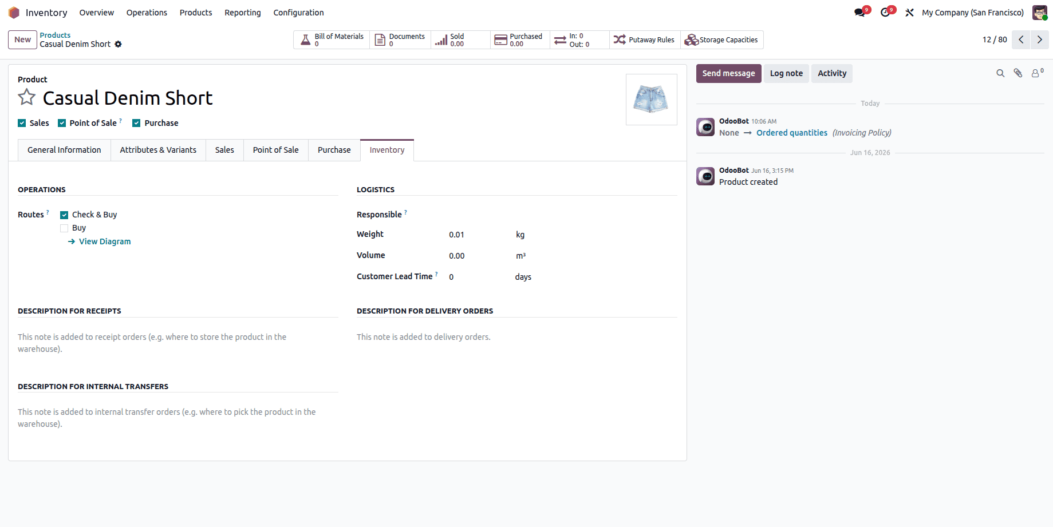Viewport: 1053px width, 527px height.
Task: Open In/Out moves smart button
Action: point(579,39)
